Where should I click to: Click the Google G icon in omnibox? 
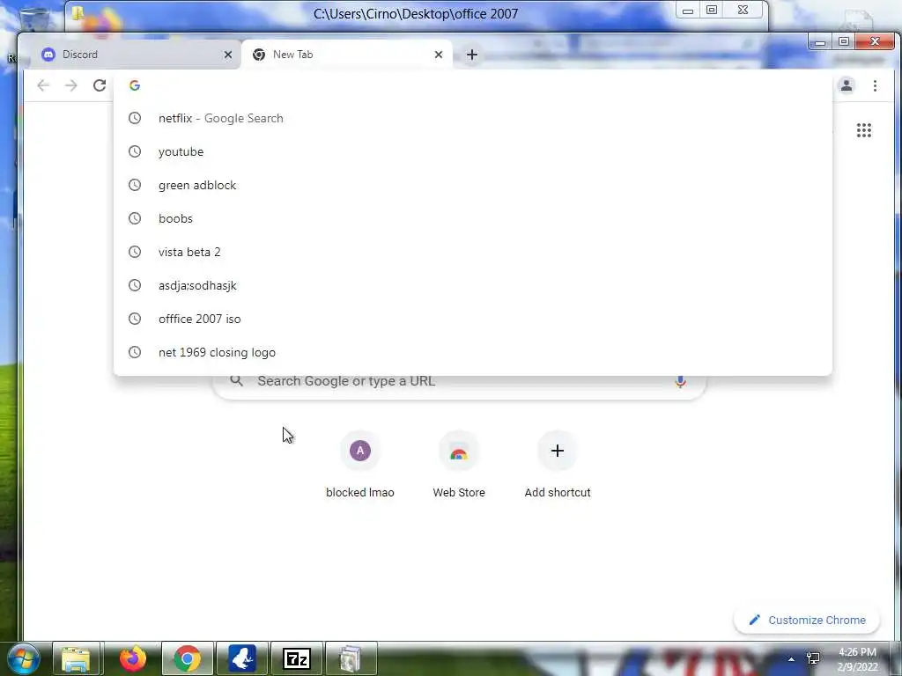point(135,85)
